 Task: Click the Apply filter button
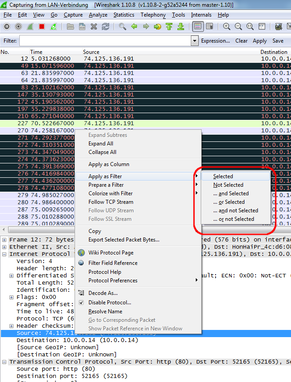coord(260,41)
